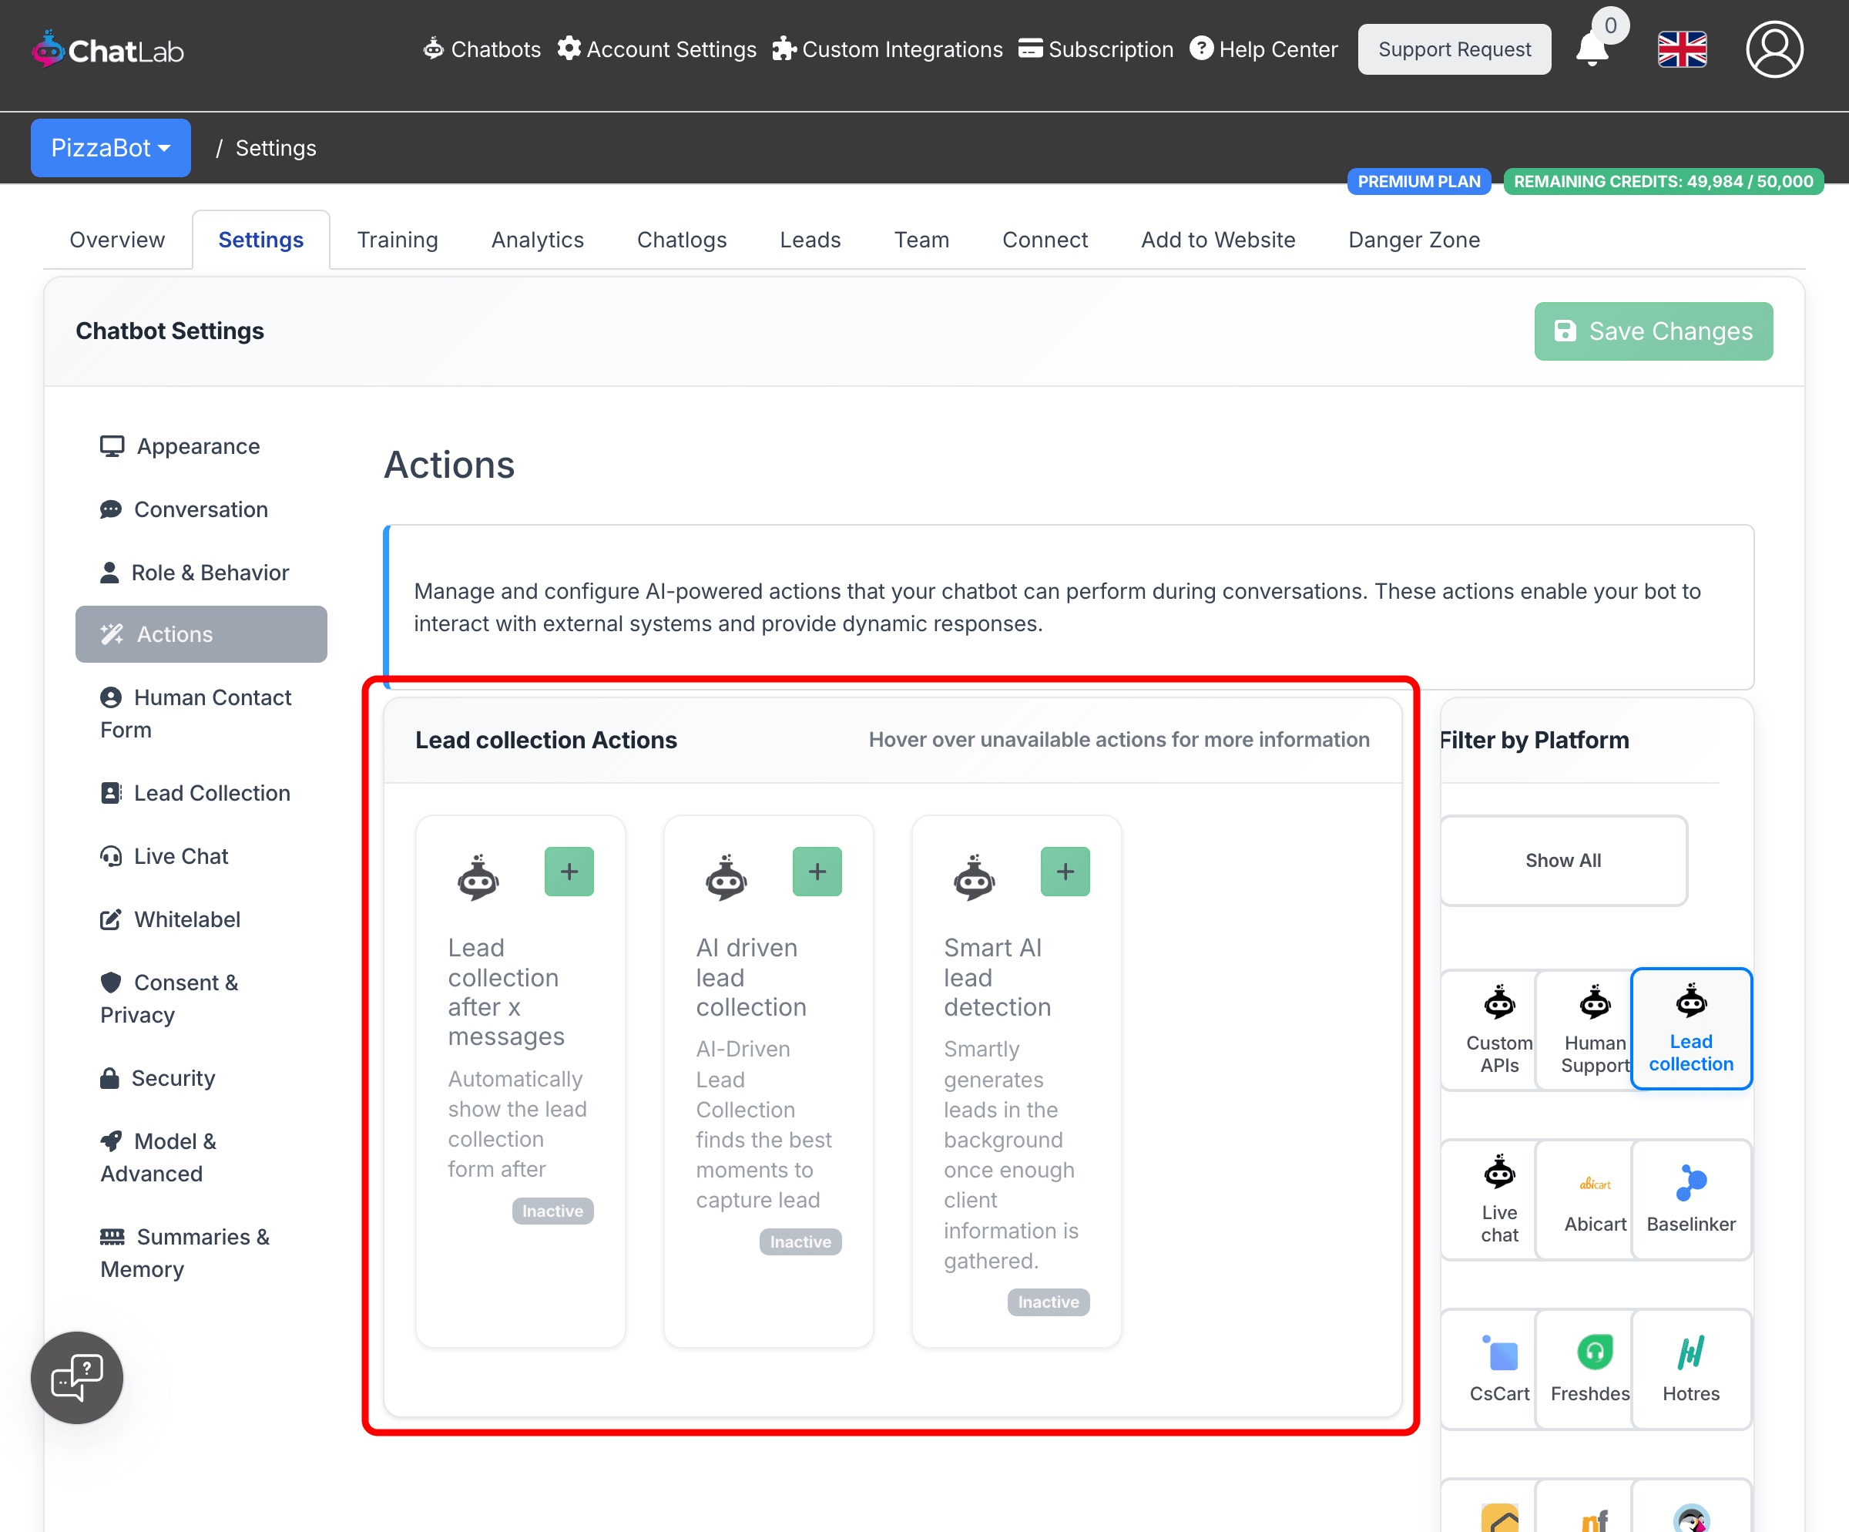Filter by Baselinker platform
This screenshot has height=1532, width=1849.
(x=1690, y=1199)
